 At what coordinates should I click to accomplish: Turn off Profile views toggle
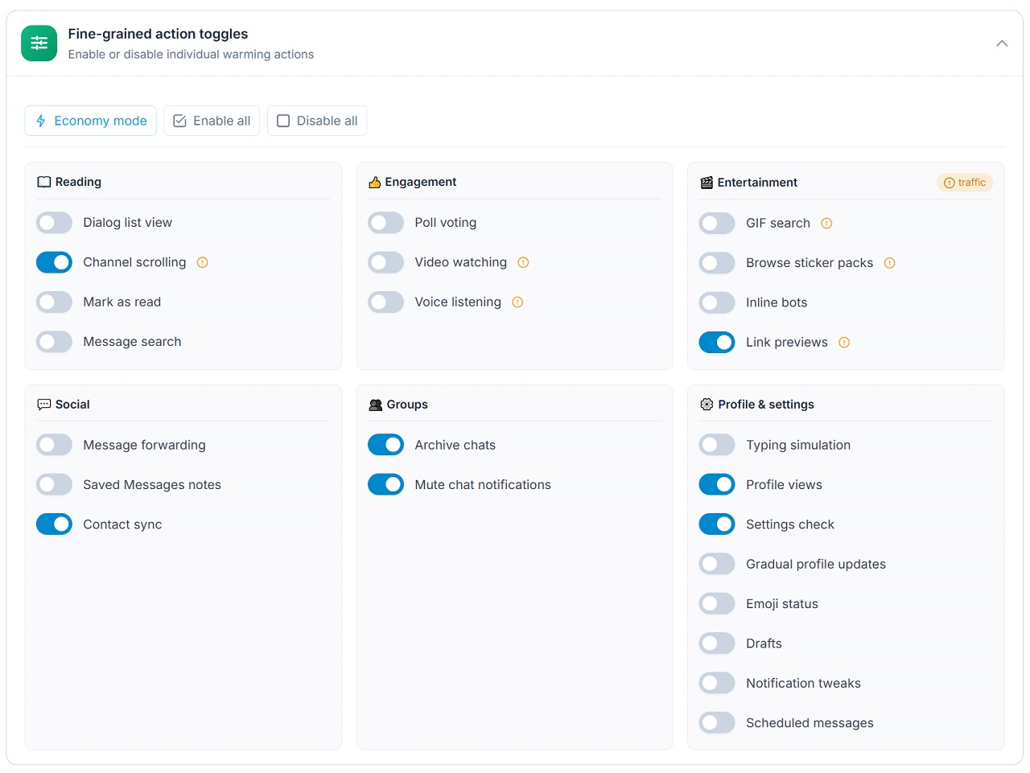pyautogui.click(x=717, y=485)
